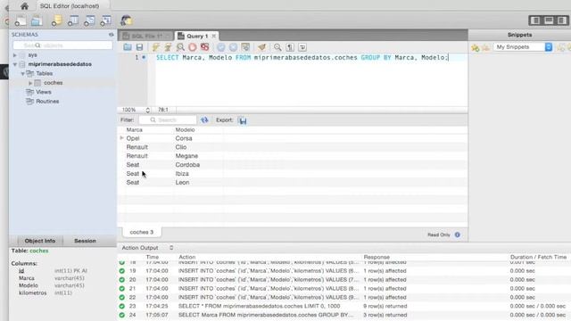
Task: Create a new SQL tab from toolbar
Action: pyautogui.click(x=21, y=21)
